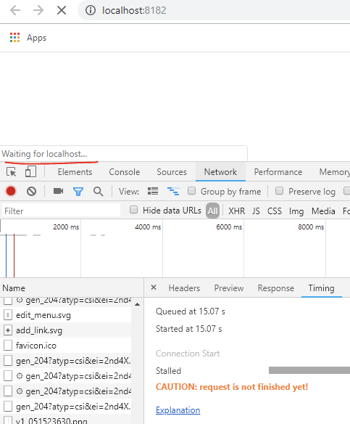This screenshot has width=350, height=424.
Task: Filter requests by Media
Action: [323, 211]
